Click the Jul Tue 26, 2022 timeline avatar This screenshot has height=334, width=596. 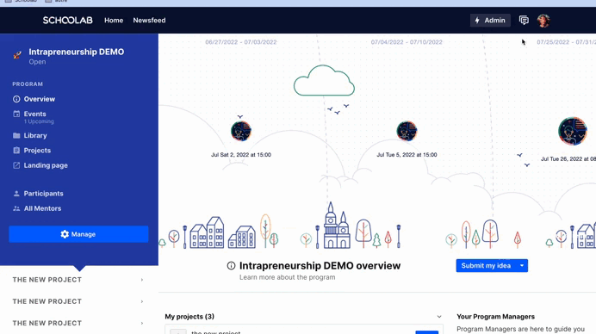(x=573, y=131)
